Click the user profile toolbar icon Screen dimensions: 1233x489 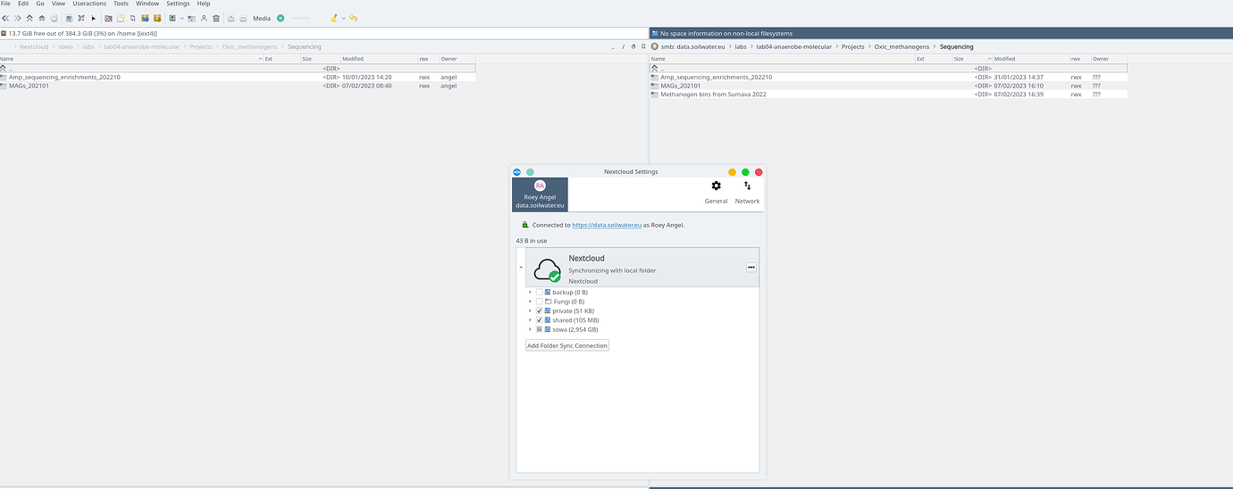pos(204,18)
